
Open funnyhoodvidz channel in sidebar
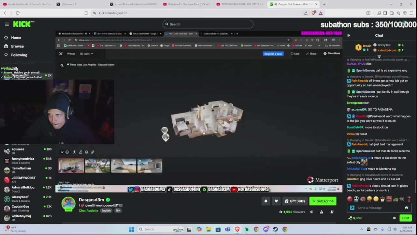[28, 161]
